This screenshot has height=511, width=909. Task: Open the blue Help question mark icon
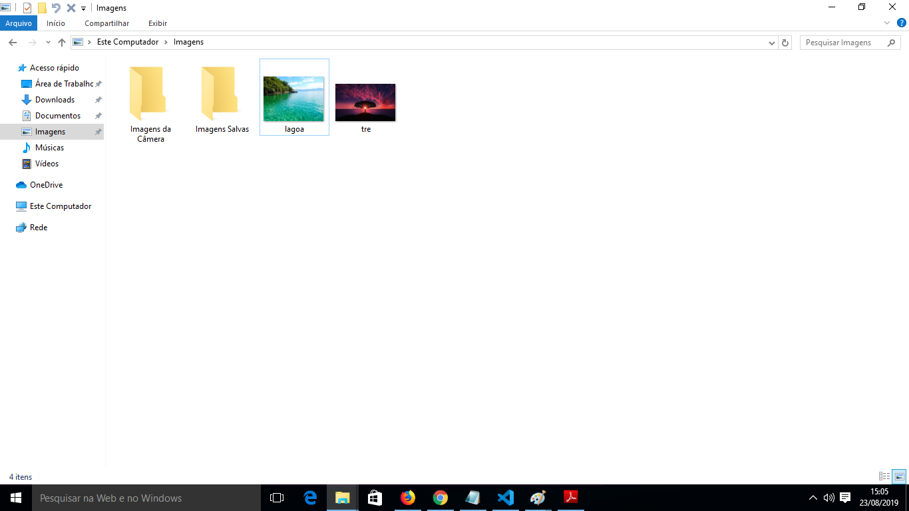tap(902, 23)
